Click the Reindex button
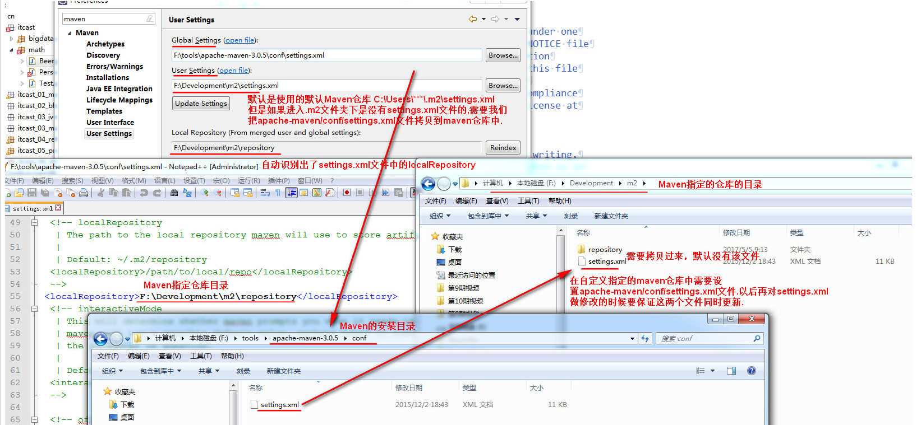921x425 pixels. click(x=503, y=148)
